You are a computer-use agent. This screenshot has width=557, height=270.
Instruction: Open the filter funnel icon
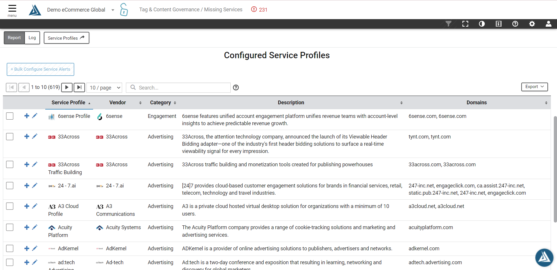pyautogui.click(x=449, y=24)
